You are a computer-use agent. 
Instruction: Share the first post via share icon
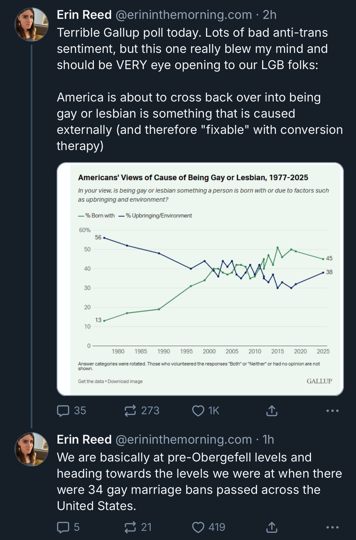point(272,411)
